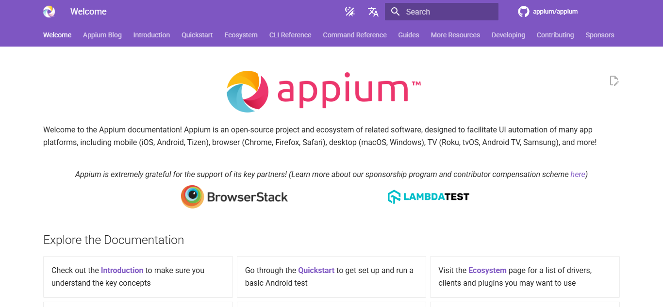Image resolution: width=663 pixels, height=307 pixels.
Task: Open the appium/appium GitHub repository icon
Action: [524, 11]
